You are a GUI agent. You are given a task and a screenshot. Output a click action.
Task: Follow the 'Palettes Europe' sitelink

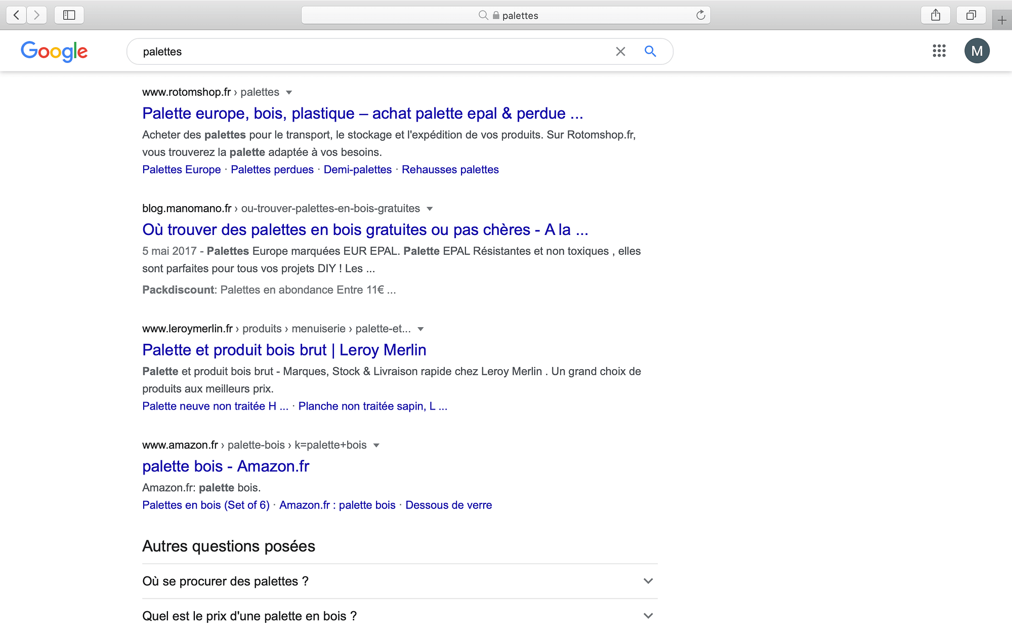[x=182, y=170]
